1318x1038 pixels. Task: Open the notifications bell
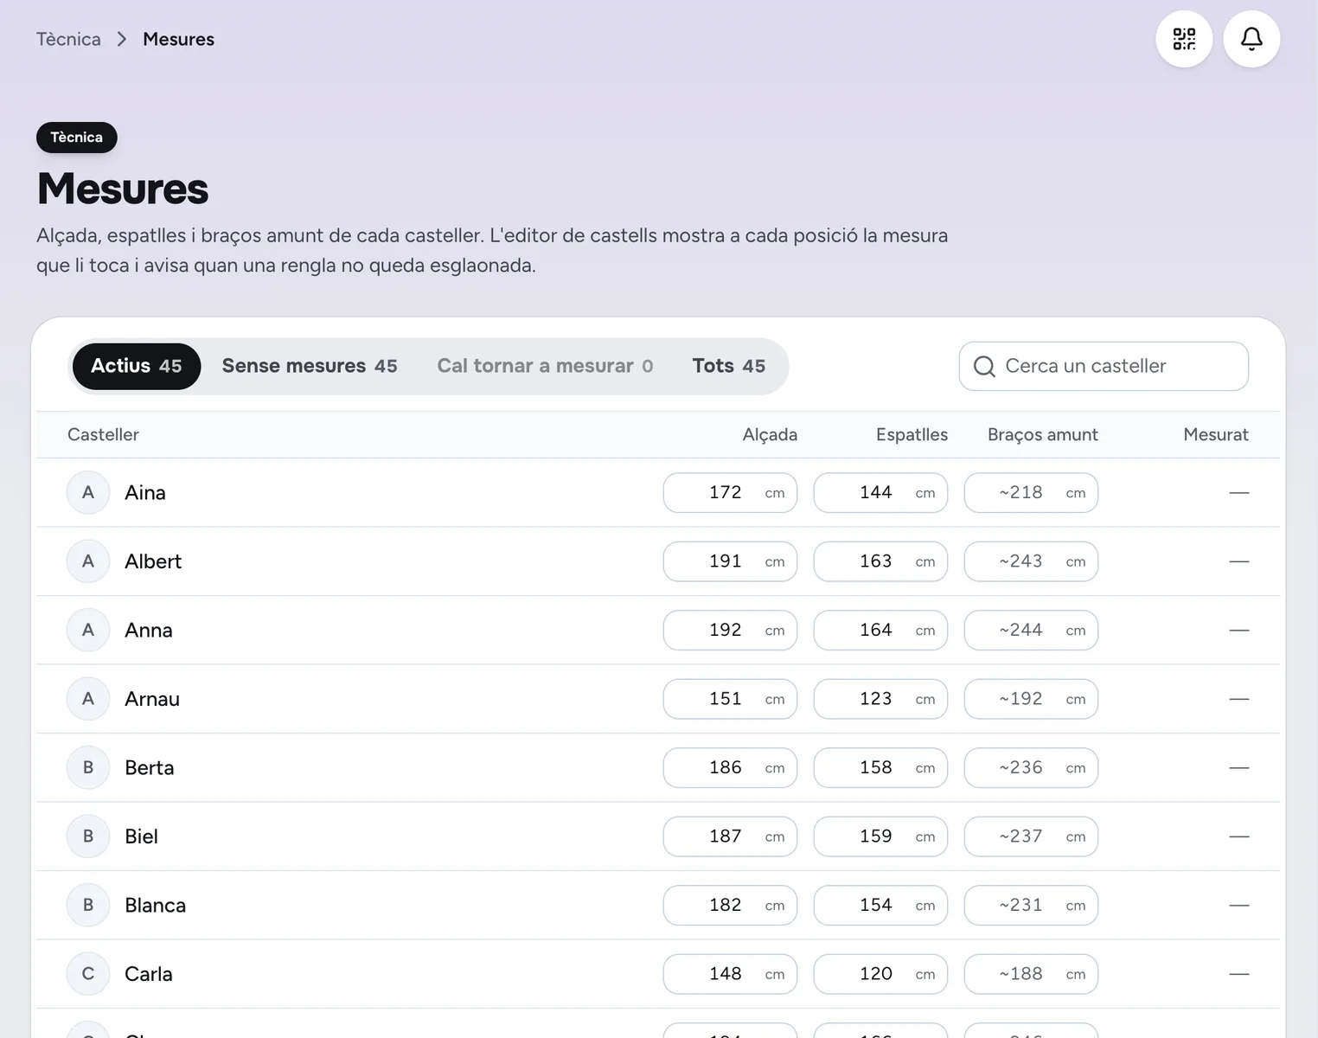coord(1251,39)
